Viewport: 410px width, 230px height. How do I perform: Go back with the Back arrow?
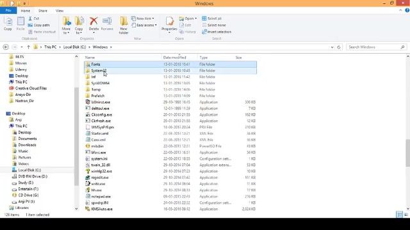(6, 47)
